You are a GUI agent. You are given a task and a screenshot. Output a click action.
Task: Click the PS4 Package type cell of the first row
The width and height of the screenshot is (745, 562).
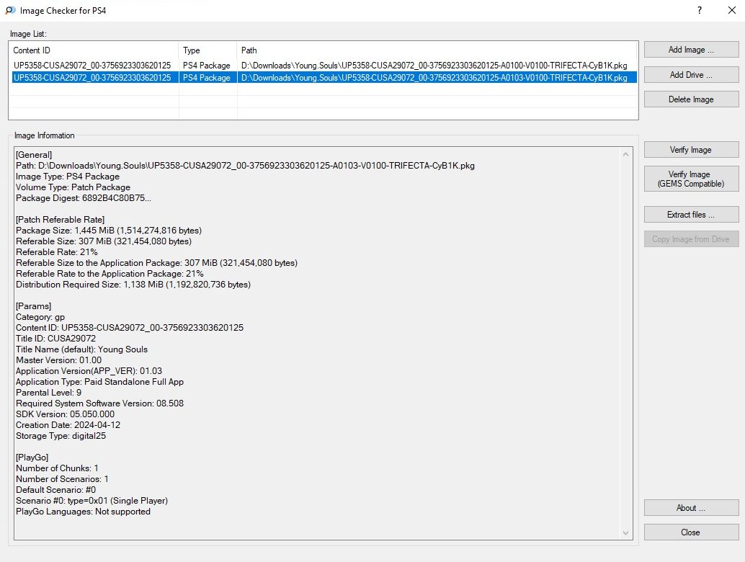pos(207,66)
